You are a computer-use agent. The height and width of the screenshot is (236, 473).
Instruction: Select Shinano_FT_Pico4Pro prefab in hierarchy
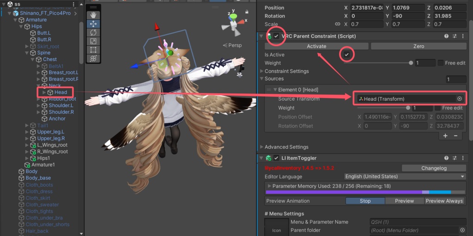(x=45, y=13)
